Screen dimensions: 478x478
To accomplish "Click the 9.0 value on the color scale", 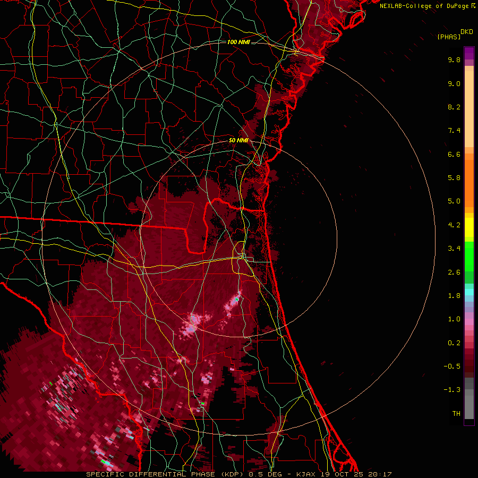I will [x=454, y=83].
